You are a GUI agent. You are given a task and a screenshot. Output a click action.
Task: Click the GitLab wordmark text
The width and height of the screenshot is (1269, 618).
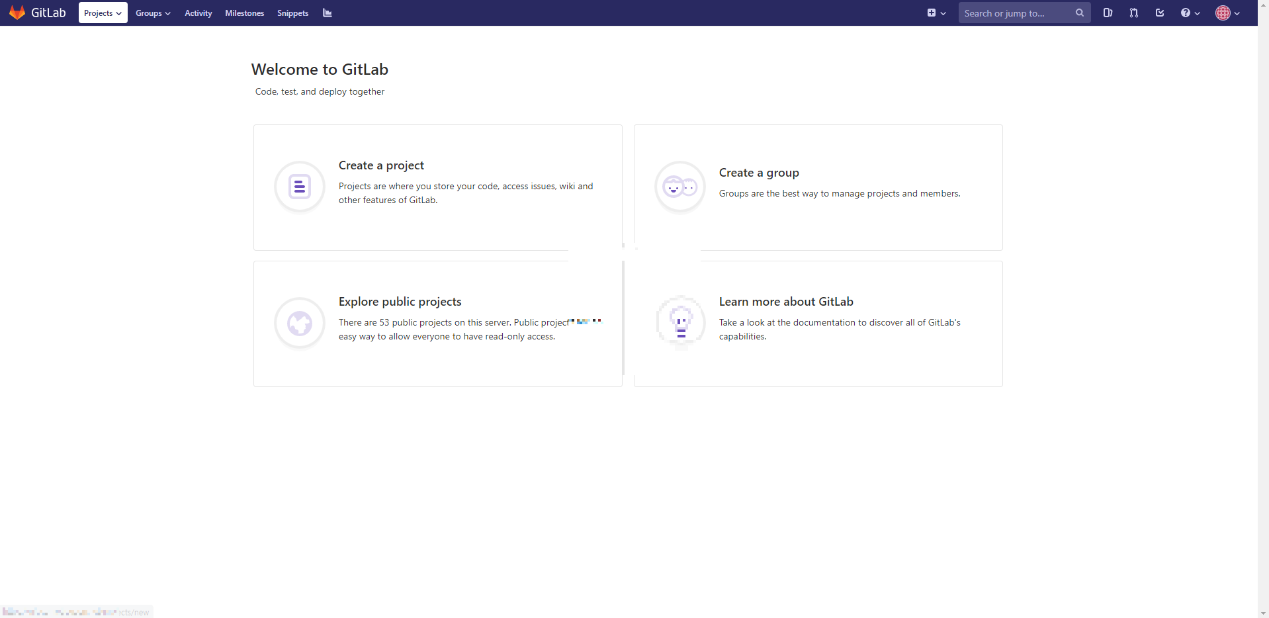[48, 13]
